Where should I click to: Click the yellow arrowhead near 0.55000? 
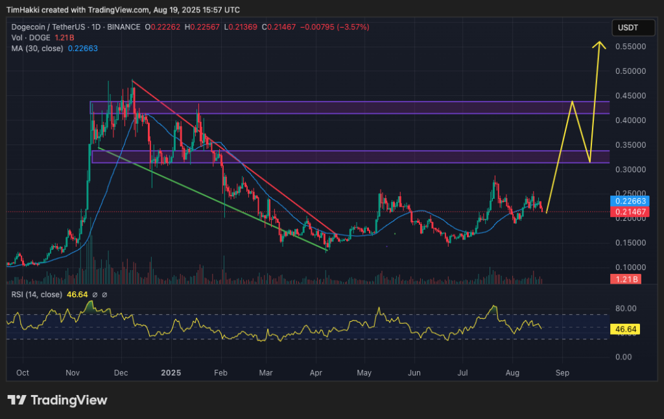600,45
